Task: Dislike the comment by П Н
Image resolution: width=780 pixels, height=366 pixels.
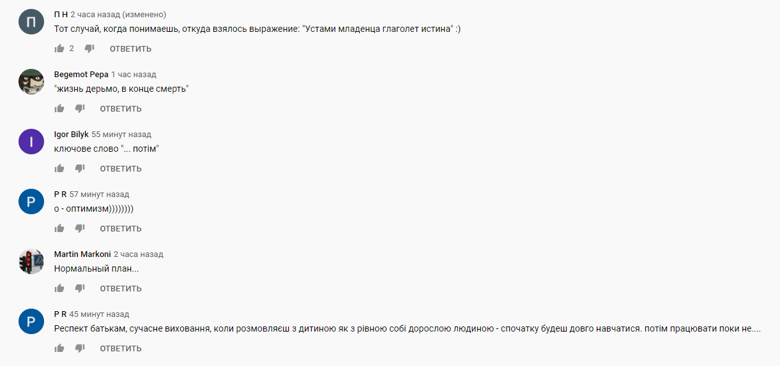Action: 89,48
